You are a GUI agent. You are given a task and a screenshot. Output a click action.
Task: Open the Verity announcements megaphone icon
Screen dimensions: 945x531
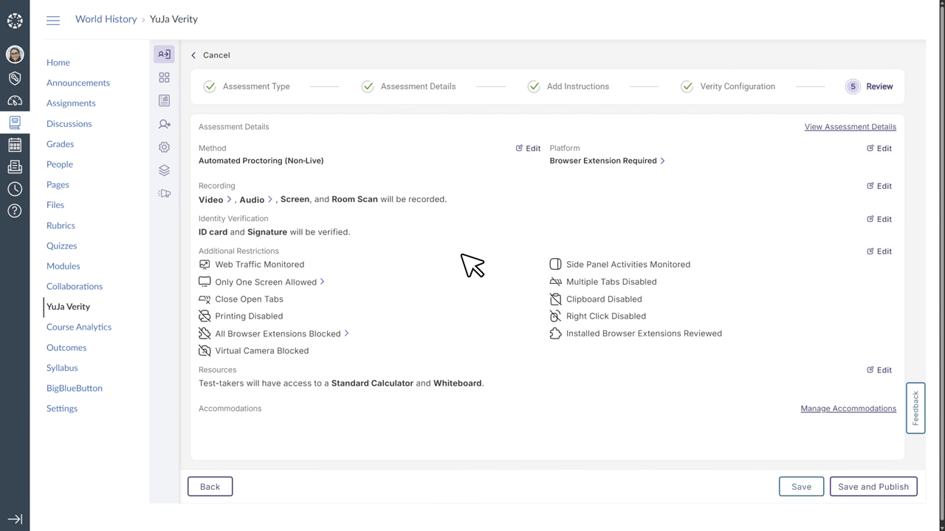[164, 193]
